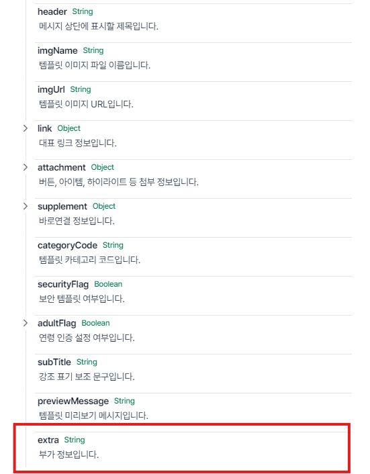Click the adultFlag field name
The image size is (370, 474).
coord(57,323)
